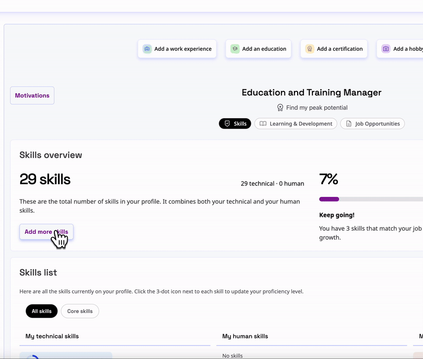Click the Keep going! message
Screen dimensions: 423x359
[337, 215]
